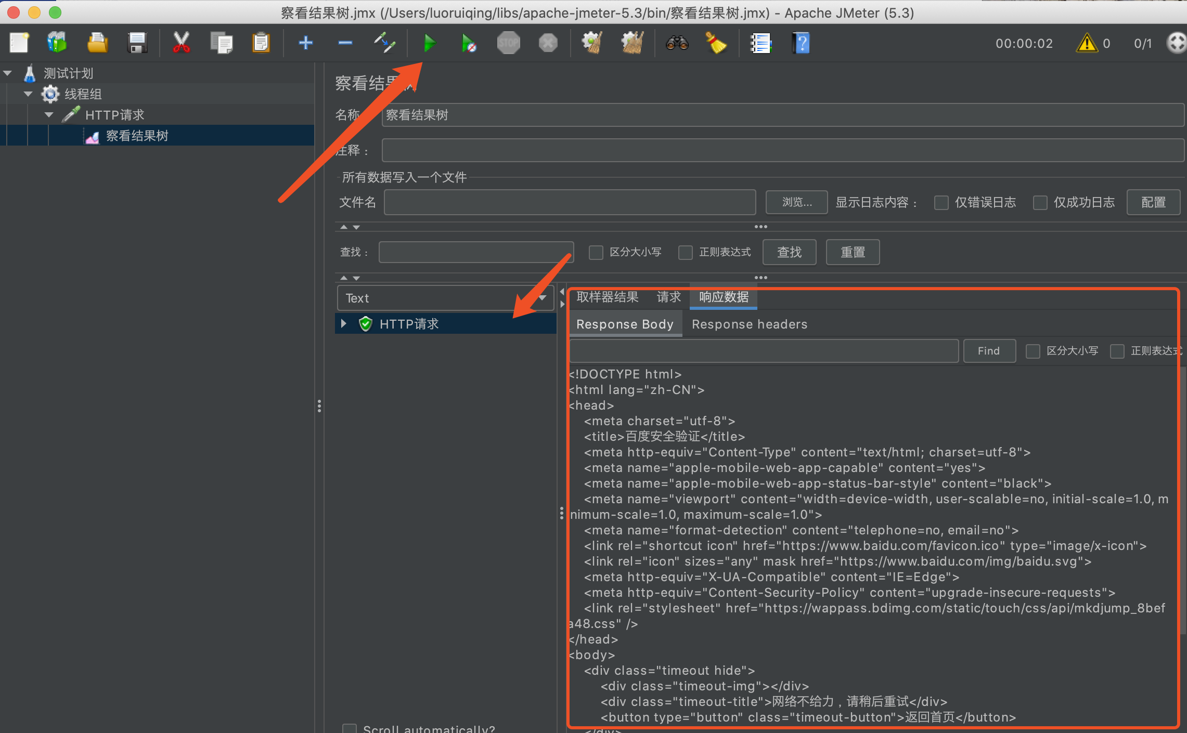Viewport: 1187px width, 733px height.
Task: Start the test with green play button
Action: [x=429, y=43]
